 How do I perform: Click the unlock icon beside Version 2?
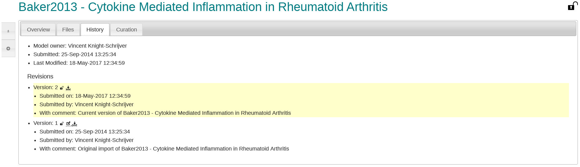click(x=62, y=88)
